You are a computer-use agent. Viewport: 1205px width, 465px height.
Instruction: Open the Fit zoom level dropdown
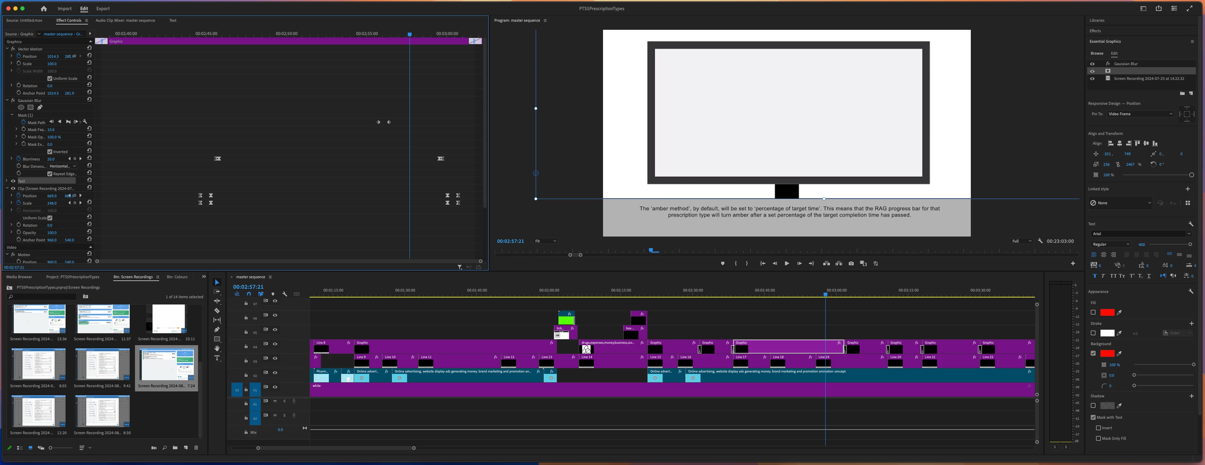click(546, 241)
